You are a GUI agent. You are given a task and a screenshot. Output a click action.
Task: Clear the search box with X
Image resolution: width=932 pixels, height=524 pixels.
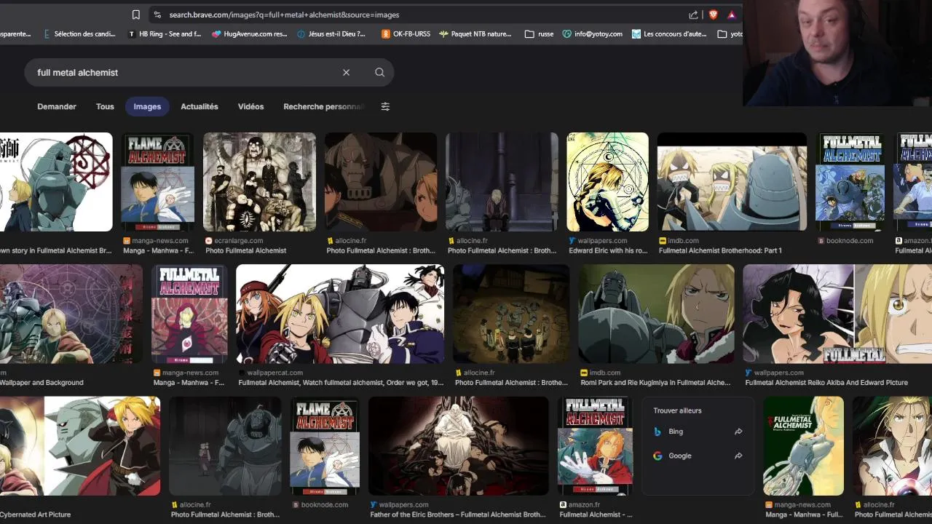tap(346, 72)
